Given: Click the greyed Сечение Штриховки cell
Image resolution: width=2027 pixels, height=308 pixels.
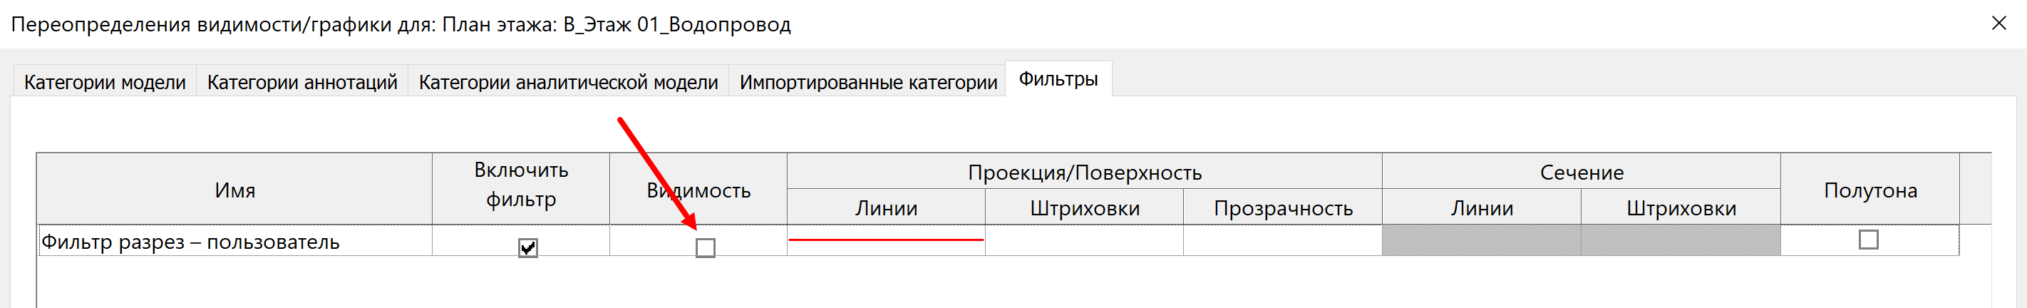Looking at the screenshot, I should 1681,240.
